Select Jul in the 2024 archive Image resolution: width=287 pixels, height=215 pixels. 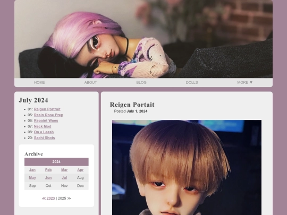tap(64, 178)
